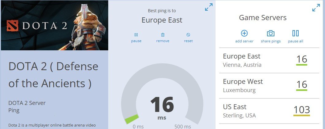Click the share pings camera icon
Image resolution: width=325 pixels, height=129 pixels.
[x=270, y=33]
